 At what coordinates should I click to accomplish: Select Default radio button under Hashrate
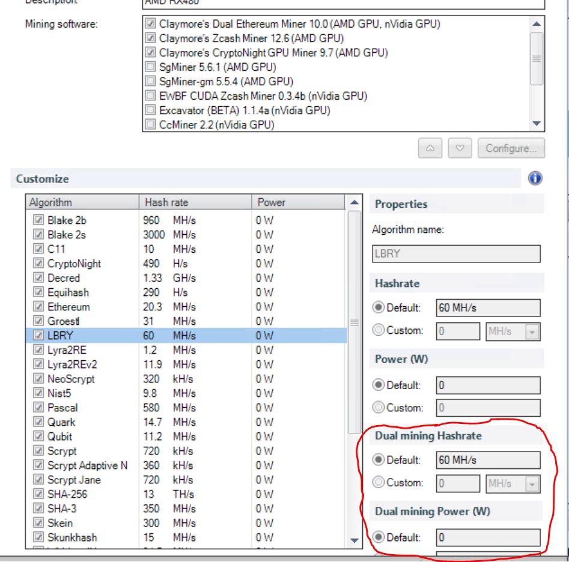[x=378, y=307]
